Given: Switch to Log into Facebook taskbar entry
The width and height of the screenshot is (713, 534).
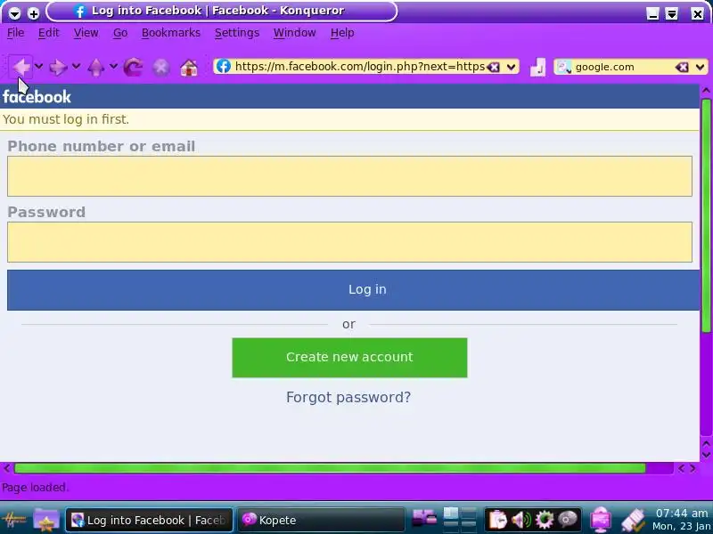Looking at the screenshot, I should 149,520.
